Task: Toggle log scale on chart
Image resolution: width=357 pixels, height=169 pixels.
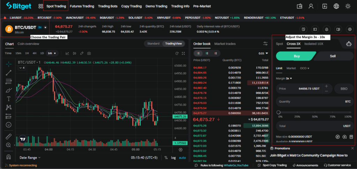Action: (174, 158)
